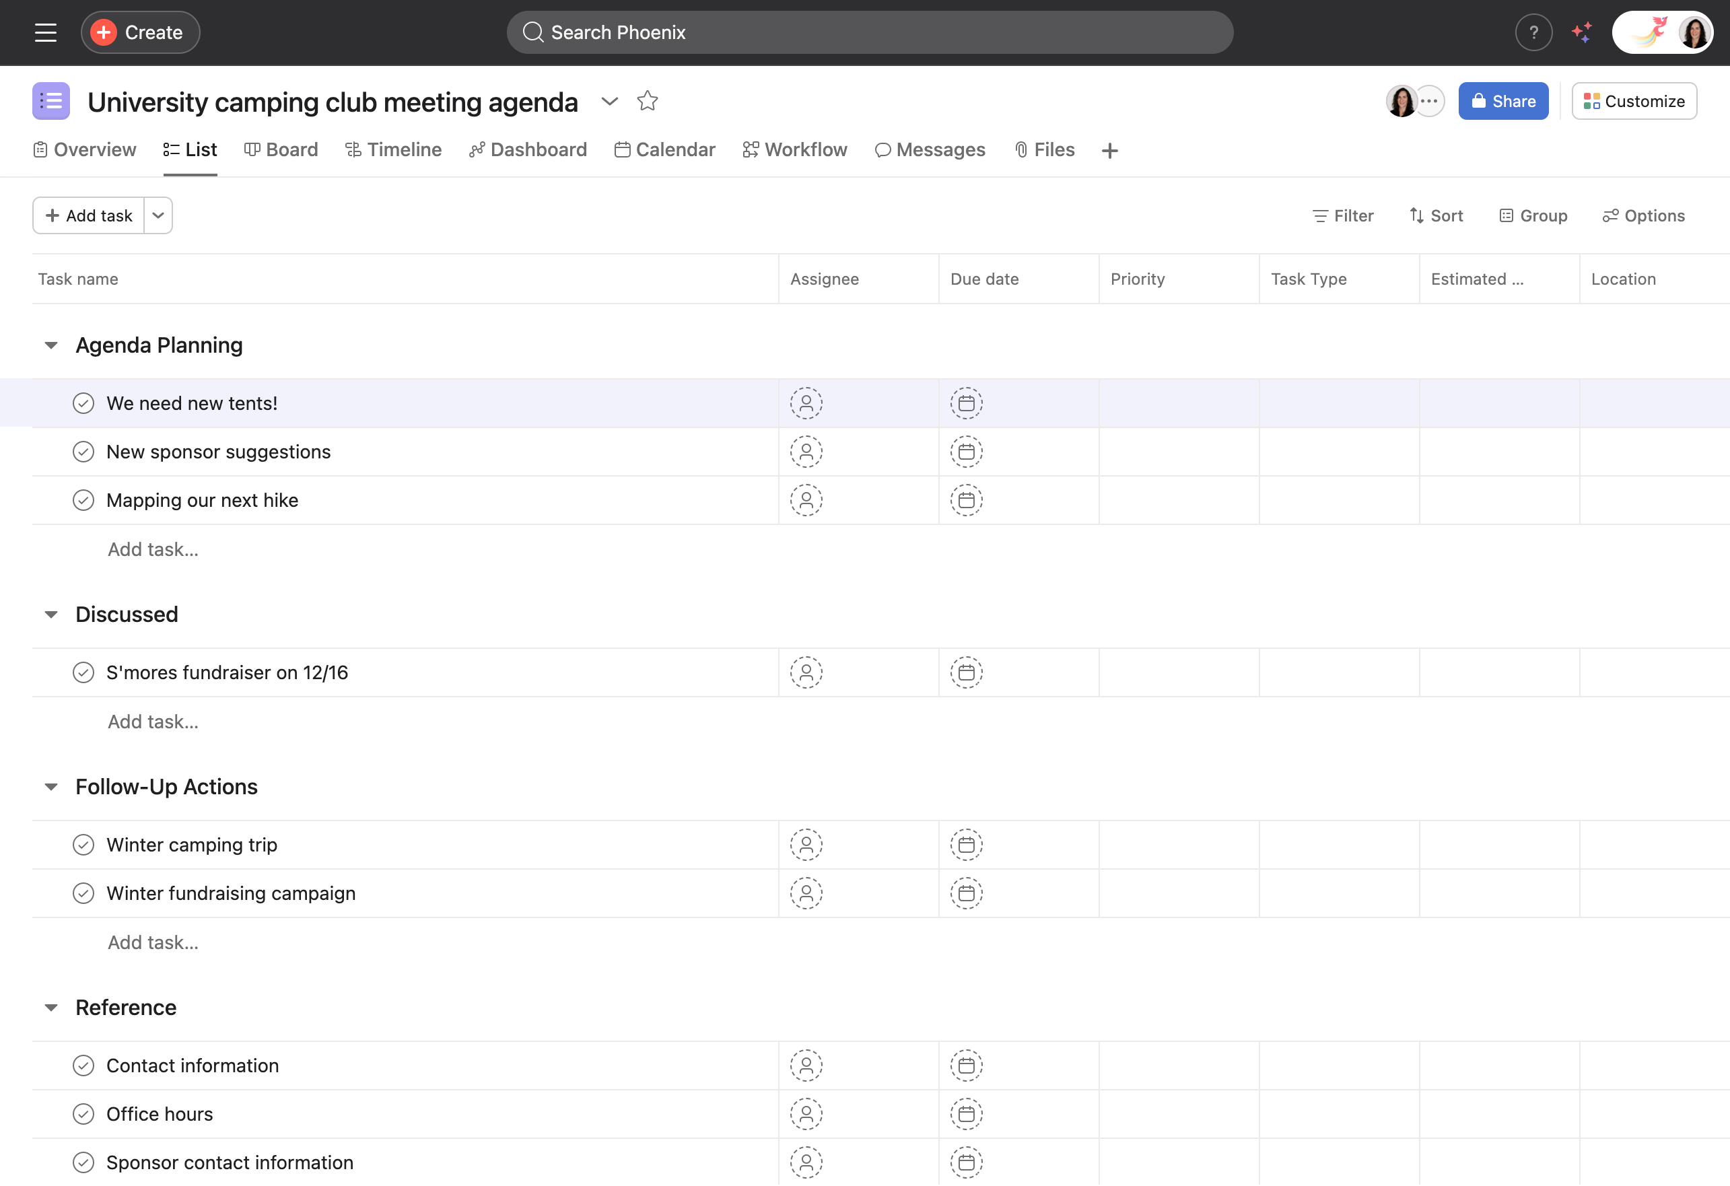Open the Customize panel
The image size is (1730, 1186).
1633,101
